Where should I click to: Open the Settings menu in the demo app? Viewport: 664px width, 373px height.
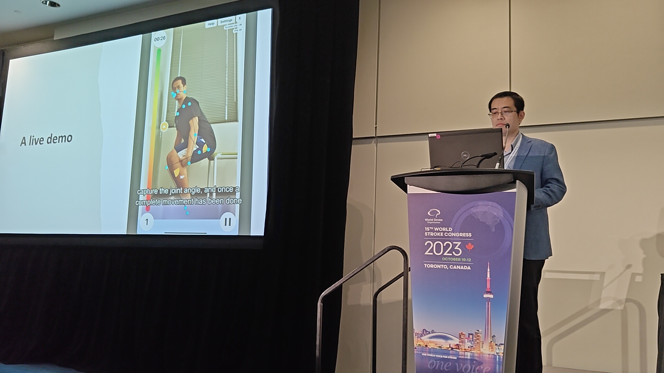point(226,21)
